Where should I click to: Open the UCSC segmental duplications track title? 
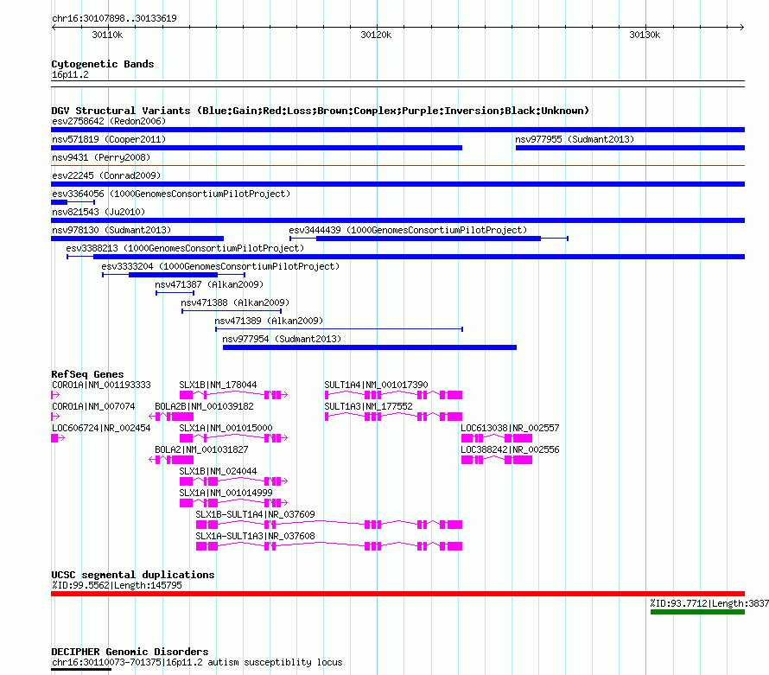point(133,575)
